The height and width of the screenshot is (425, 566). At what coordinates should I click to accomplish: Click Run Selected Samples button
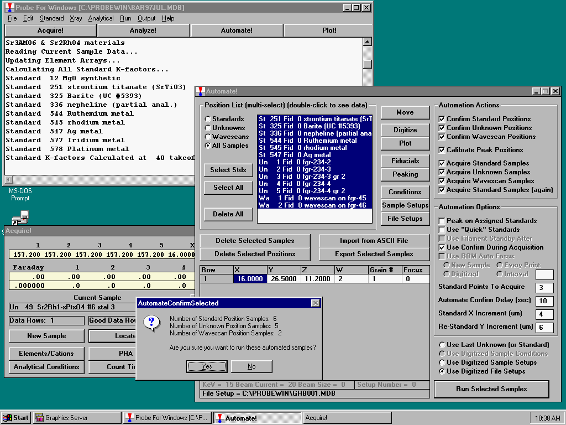coord(491,389)
